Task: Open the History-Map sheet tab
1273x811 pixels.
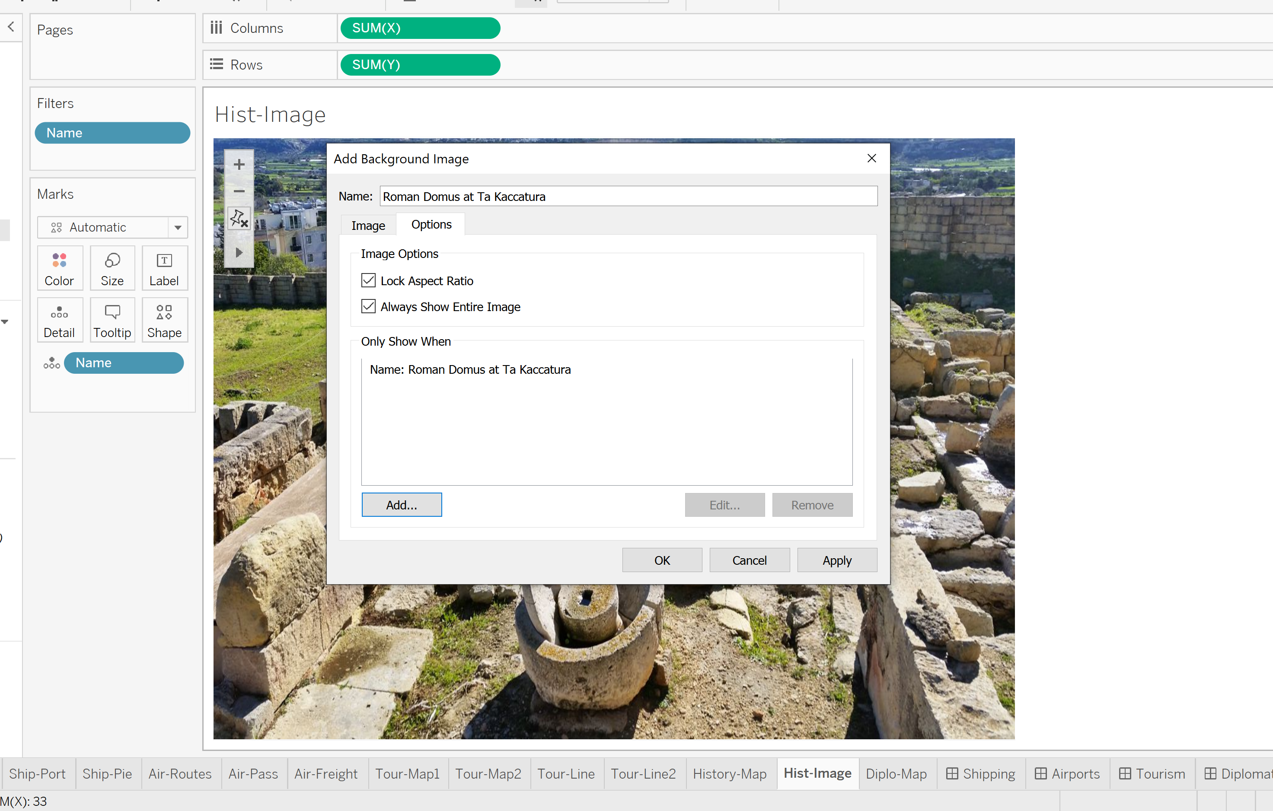Action: tap(729, 773)
